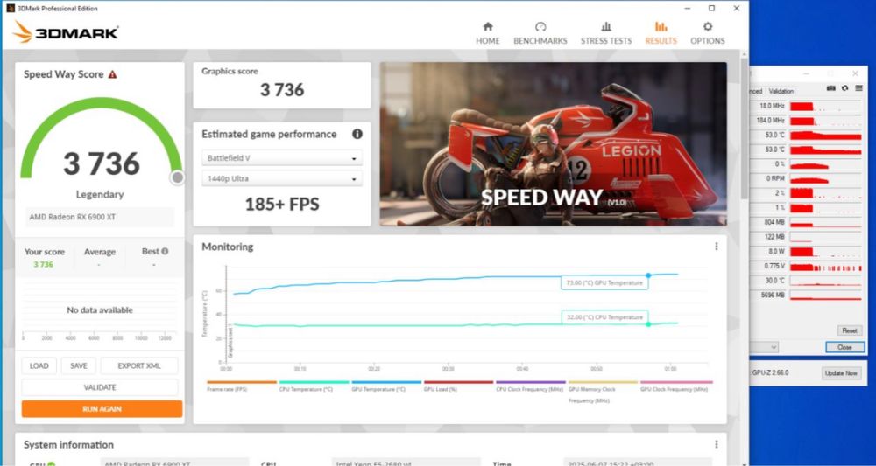Image resolution: width=876 pixels, height=466 pixels.
Task: Open the STRESS TESTS section
Action: click(x=605, y=33)
